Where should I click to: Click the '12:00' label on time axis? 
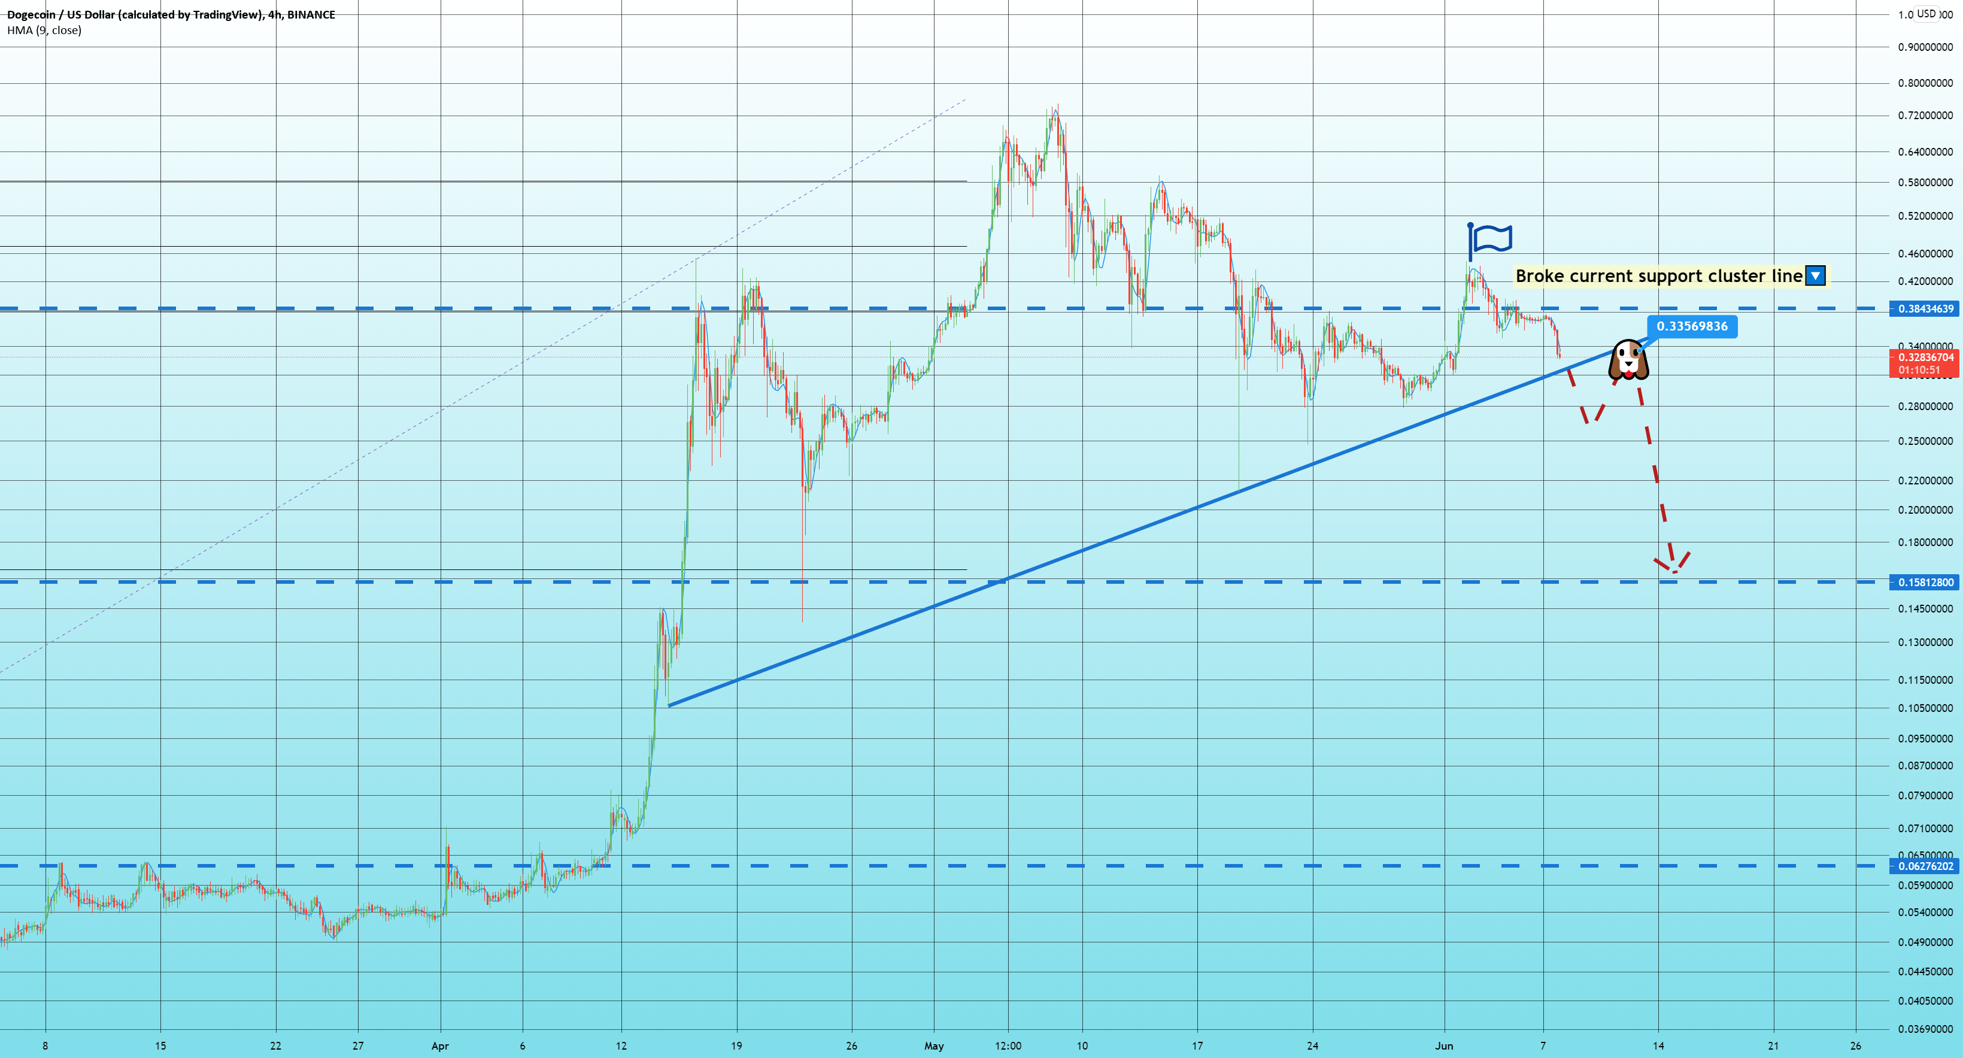pos(1008,1046)
